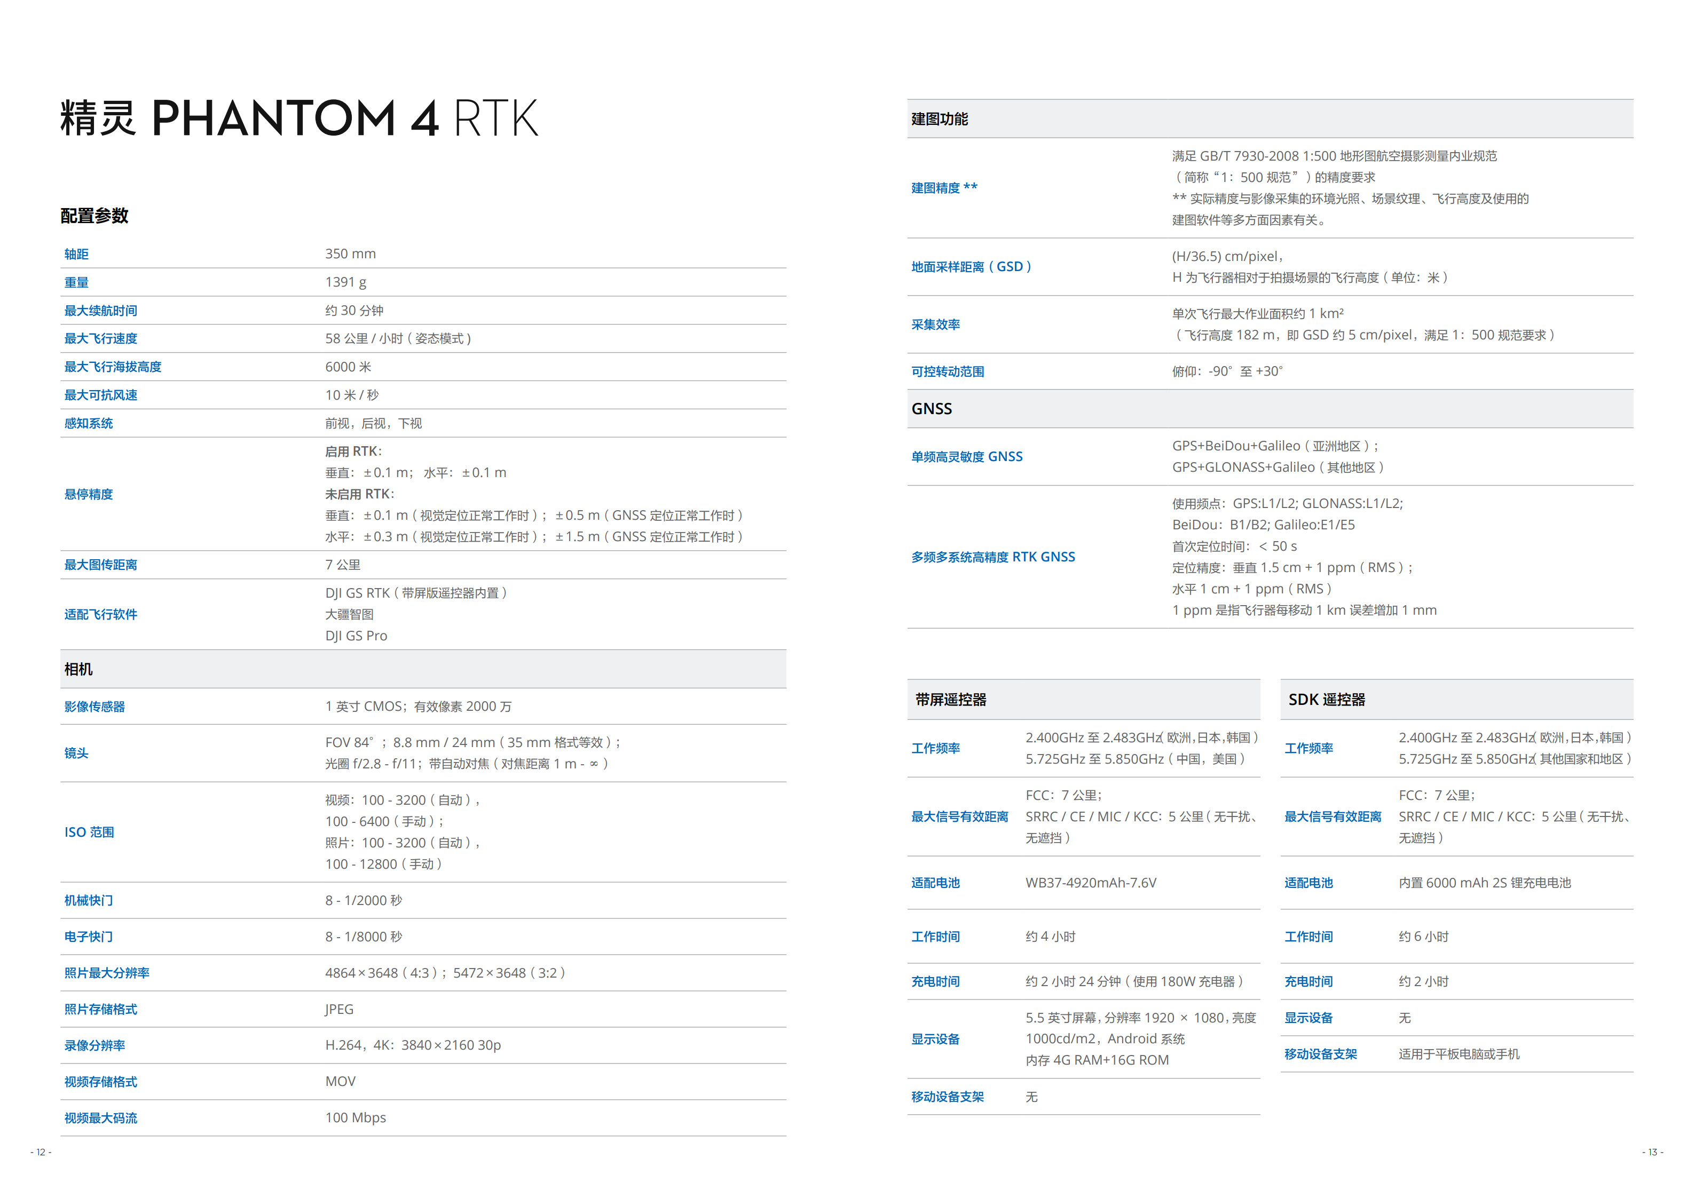Click the line 内存 4G RAM+16G ROM
This screenshot has height=1198, width=1695.
1097,1061
